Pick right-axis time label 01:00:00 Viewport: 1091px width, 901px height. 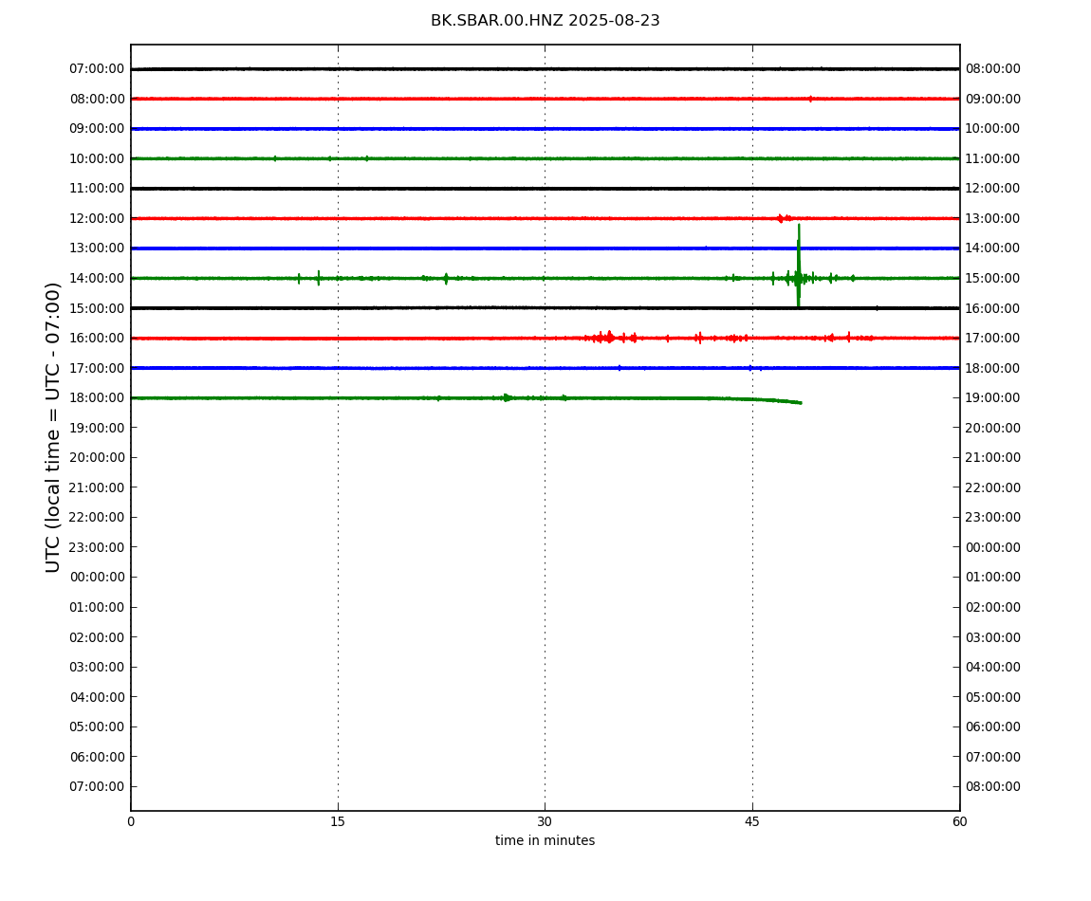click(993, 578)
